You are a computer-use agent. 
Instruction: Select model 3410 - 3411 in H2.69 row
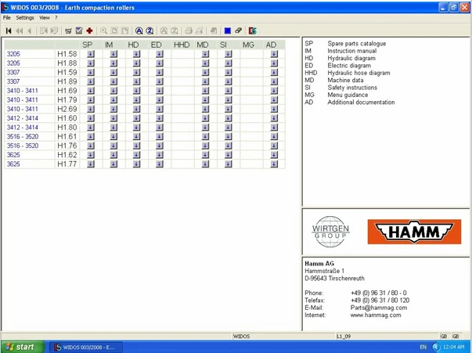(x=22, y=109)
